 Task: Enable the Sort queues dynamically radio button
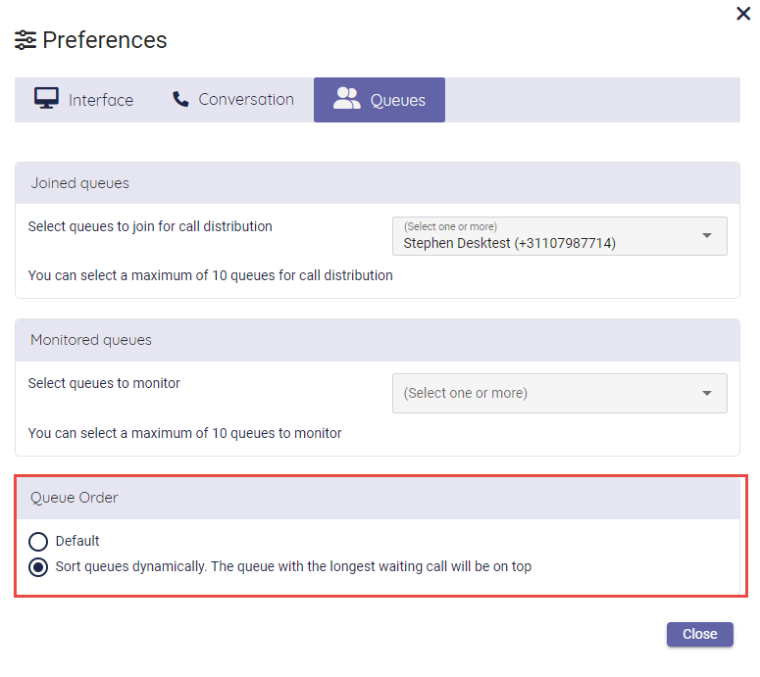coord(38,566)
